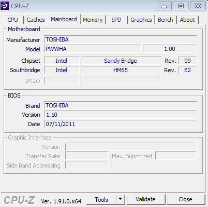Click the CPU-Z app icon in title bar
Image resolution: width=208 pixels, height=207 pixels.
5,6
